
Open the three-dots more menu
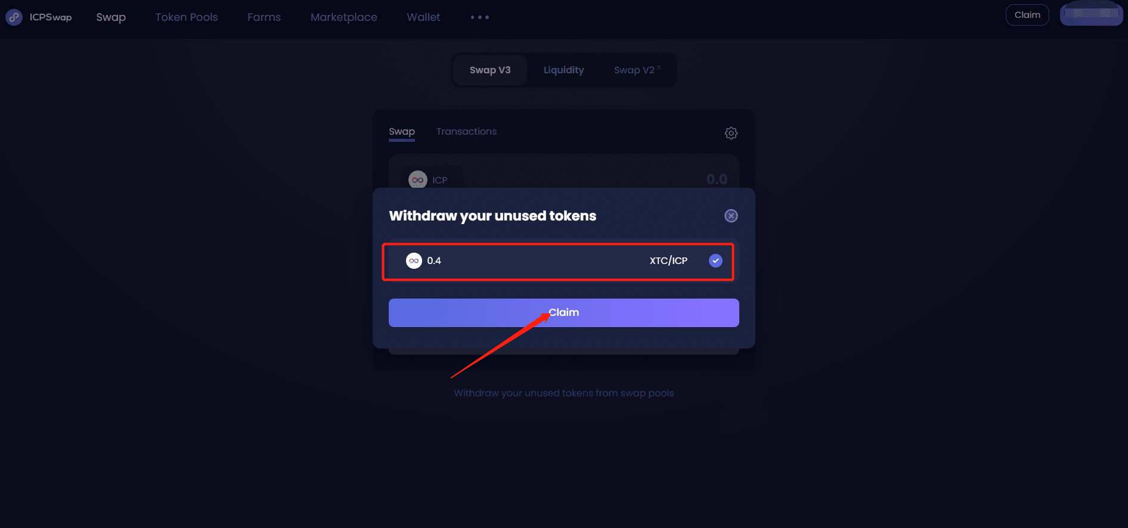click(479, 17)
